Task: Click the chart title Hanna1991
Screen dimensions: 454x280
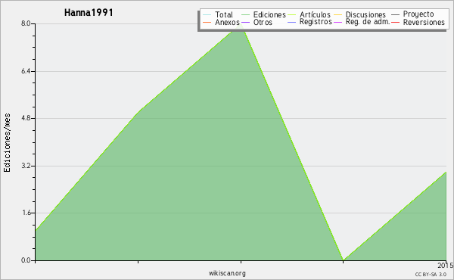Action: (89, 13)
